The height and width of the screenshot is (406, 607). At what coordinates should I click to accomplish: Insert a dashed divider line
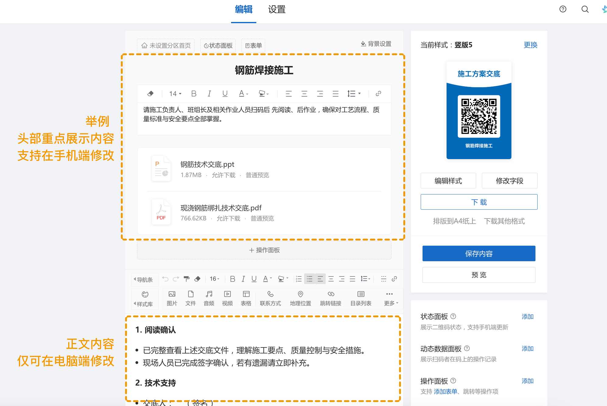[384, 279]
